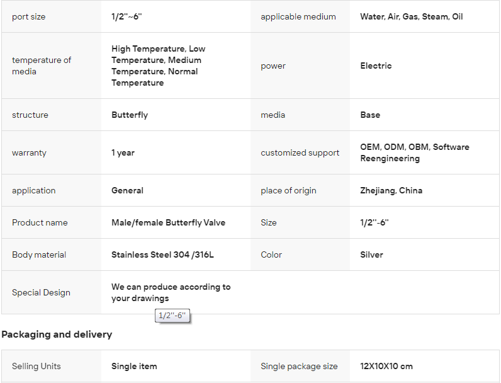Screen dimensions: 501x383
Task: Click the '12X10X10 cm' package size value
Action: [386, 366]
